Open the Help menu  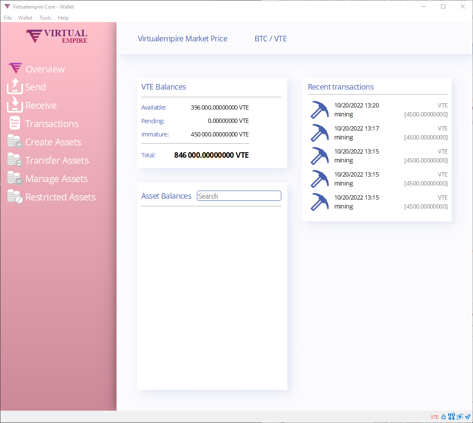63,18
